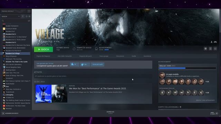Click the thumbs-up Sì recommend button
Viewport: 221px width, 124px height.
click(75, 64)
